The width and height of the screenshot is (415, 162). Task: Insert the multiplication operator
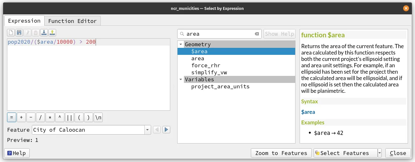coord(50,117)
